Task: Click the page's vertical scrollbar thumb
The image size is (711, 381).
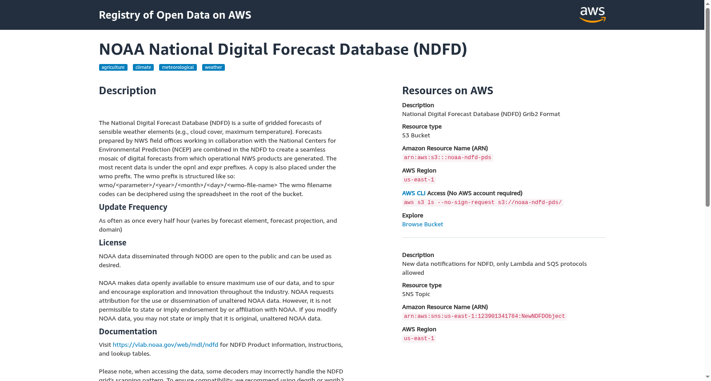Action: pos(707,107)
